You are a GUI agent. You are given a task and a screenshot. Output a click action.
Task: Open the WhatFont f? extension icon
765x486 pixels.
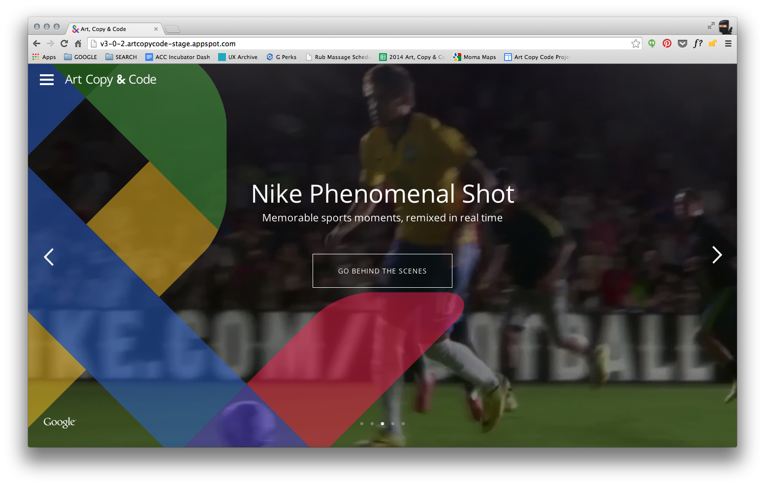[x=698, y=43]
